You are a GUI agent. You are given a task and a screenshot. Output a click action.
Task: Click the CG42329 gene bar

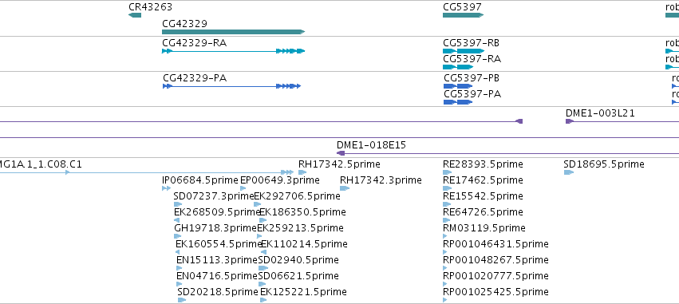click(234, 32)
